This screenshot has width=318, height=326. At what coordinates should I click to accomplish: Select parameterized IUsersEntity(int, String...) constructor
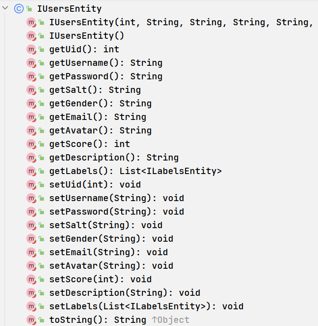click(x=180, y=22)
